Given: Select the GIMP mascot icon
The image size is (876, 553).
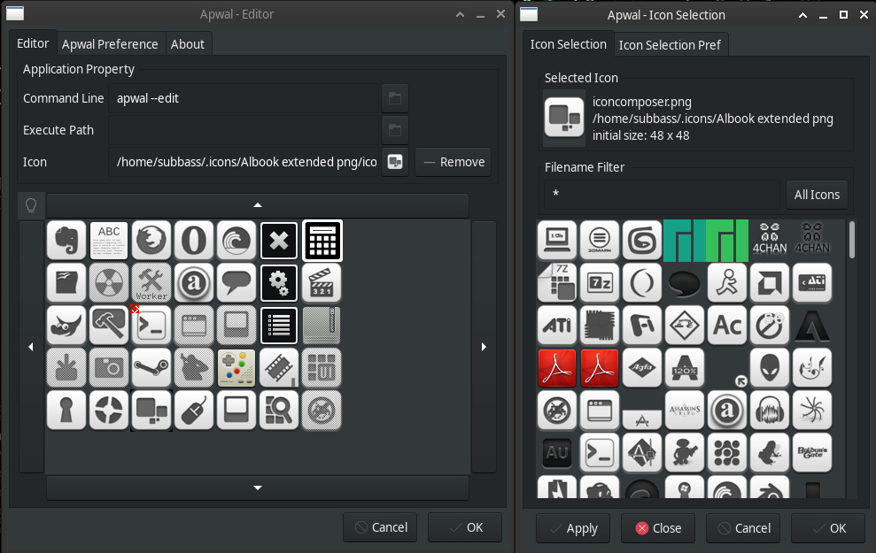Looking at the screenshot, I should tap(66, 326).
